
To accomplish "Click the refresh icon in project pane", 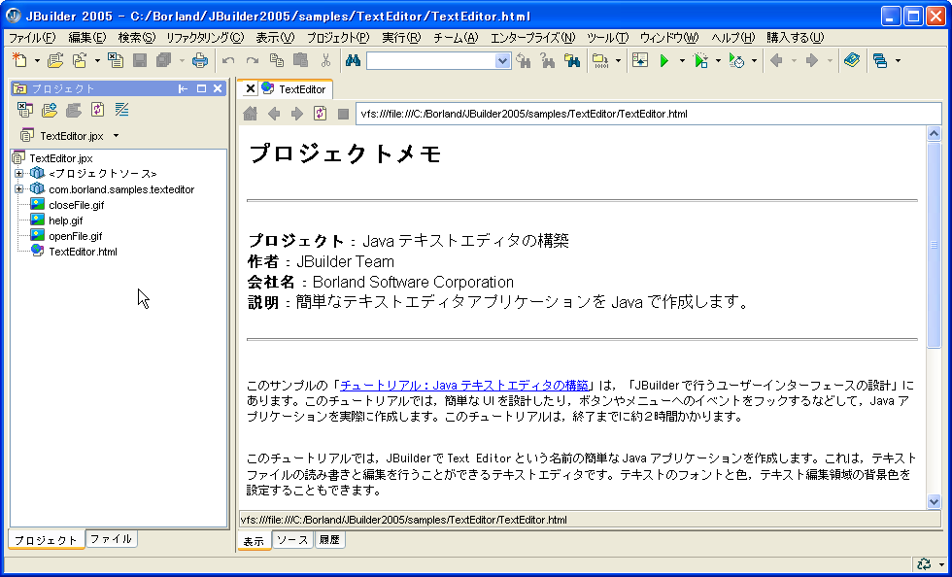I will (x=97, y=110).
